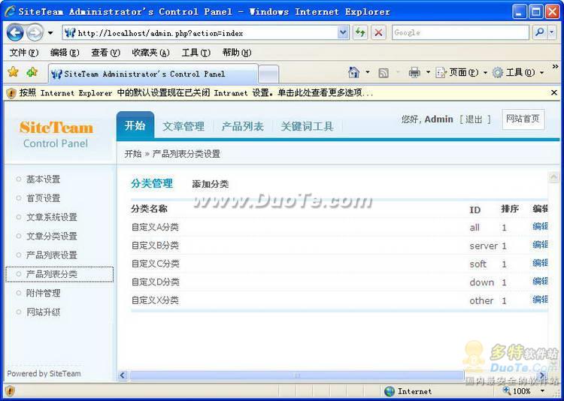The width and height of the screenshot is (564, 401).
Task: Click 开始 in the breadcrumb
Action: click(132, 154)
